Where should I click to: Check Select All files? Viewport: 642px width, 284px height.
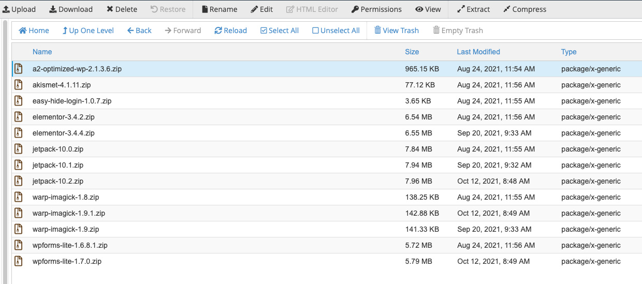pyautogui.click(x=280, y=31)
